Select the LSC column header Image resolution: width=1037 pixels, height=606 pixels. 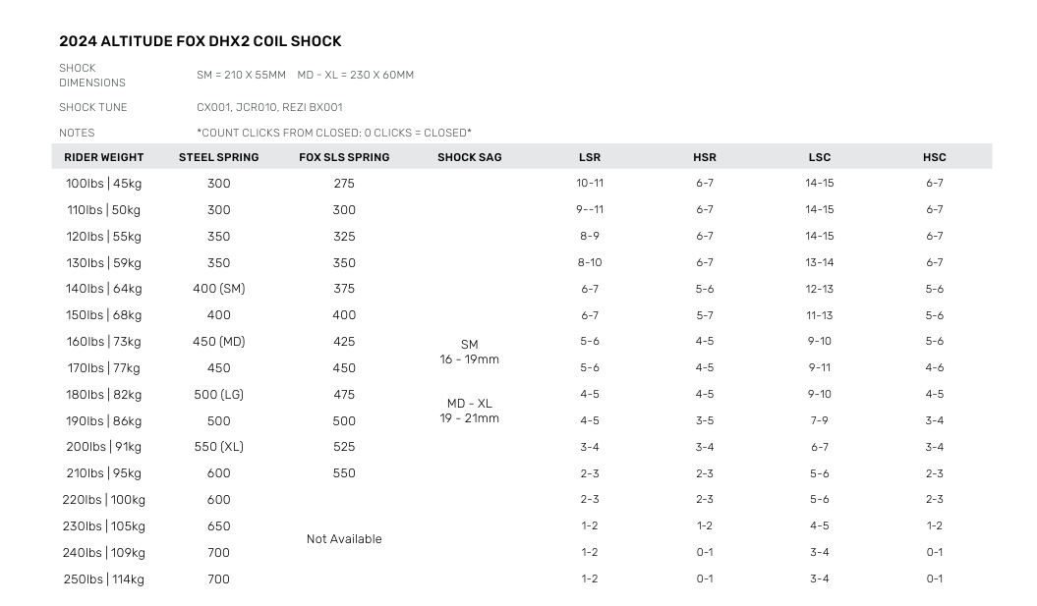tap(820, 157)
